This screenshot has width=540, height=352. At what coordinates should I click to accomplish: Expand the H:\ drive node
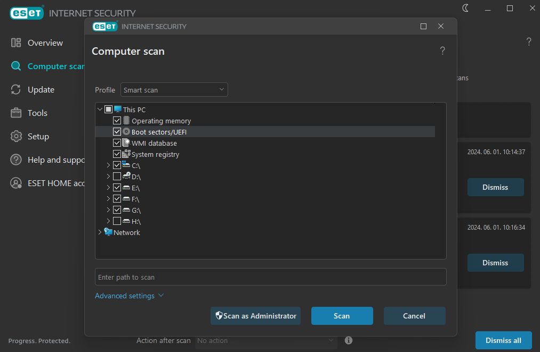(108, 221)
